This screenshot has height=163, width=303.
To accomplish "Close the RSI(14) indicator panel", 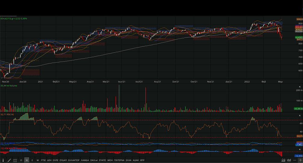I will pyautogui.click(x=299, y=115).
